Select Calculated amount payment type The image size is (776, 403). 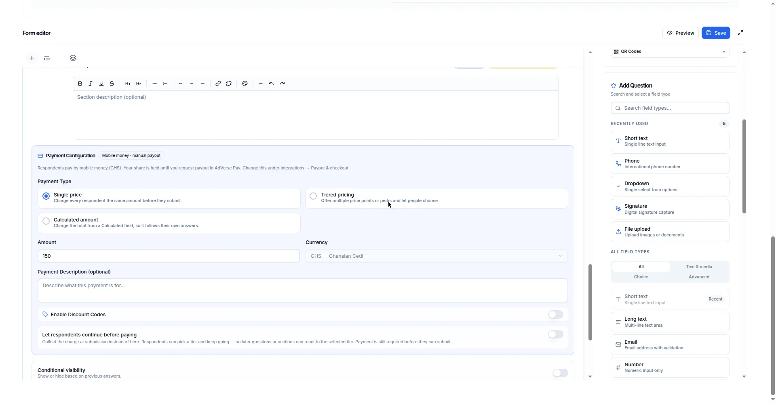pyautogui.click(x=169, y=223)
